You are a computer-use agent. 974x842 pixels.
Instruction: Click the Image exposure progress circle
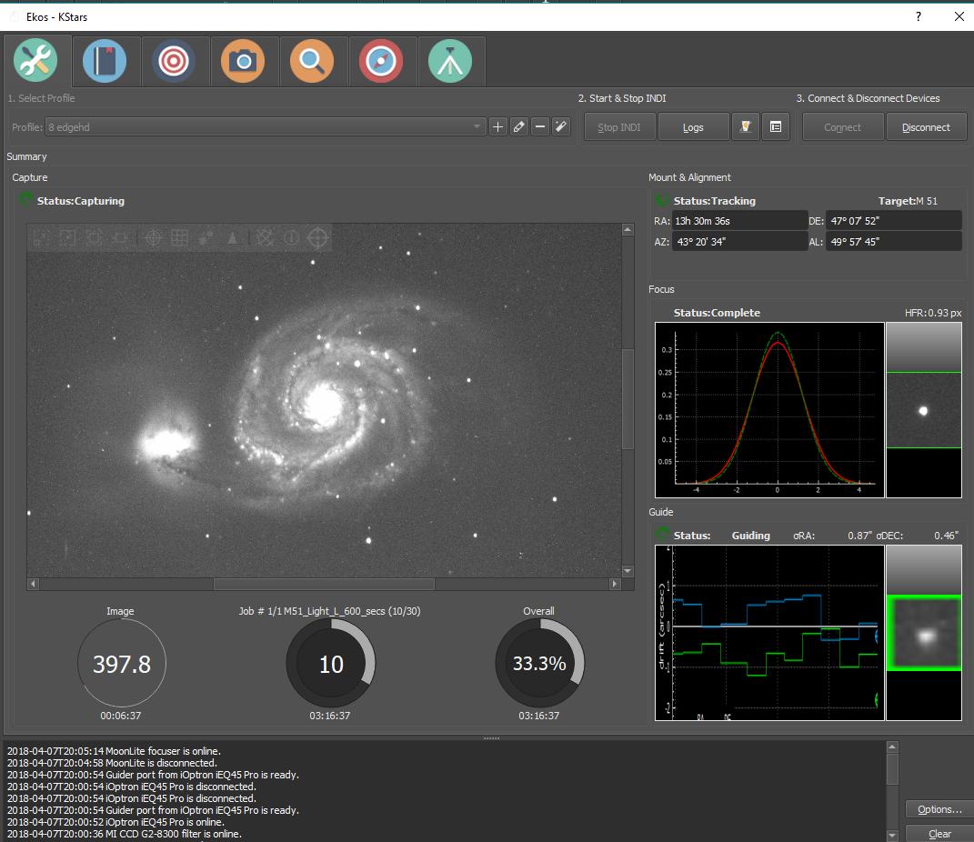[122, 663]
